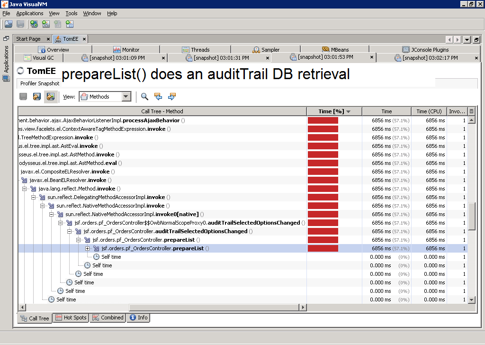
Task: Close the TomEE tab
Action: 84,39
